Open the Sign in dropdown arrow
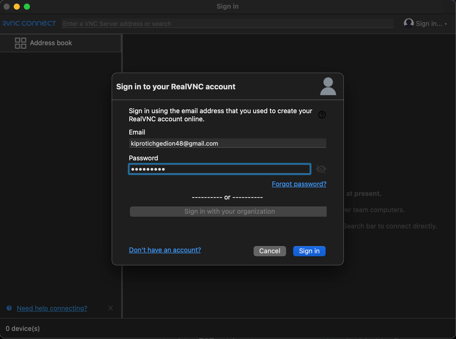This screenshot has height=339, width=456. [x=446, y=24]
